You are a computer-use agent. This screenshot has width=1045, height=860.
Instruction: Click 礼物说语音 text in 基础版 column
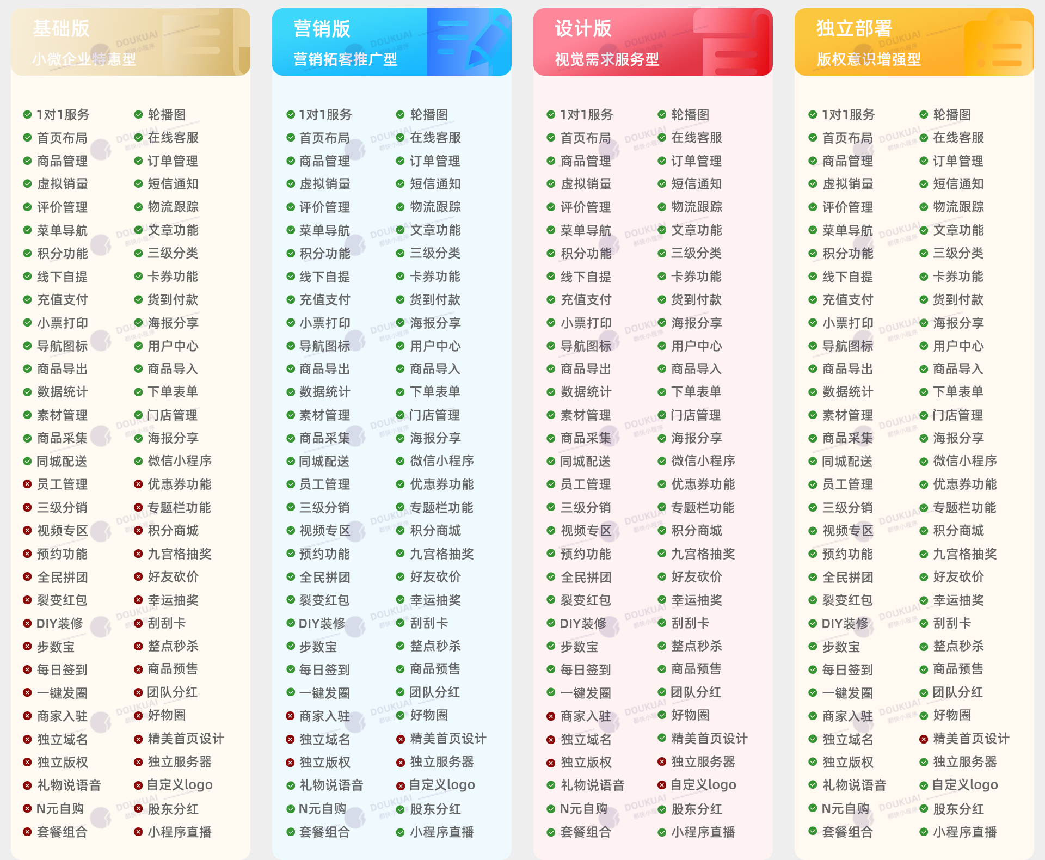click(x=69, y=785)
